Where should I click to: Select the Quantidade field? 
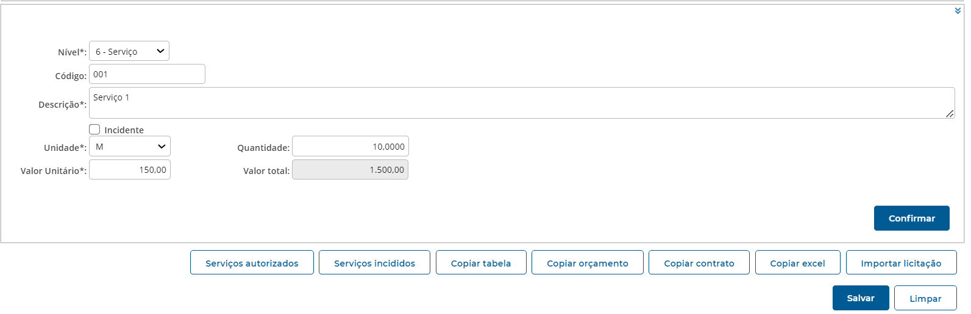[x=350, y=147]
